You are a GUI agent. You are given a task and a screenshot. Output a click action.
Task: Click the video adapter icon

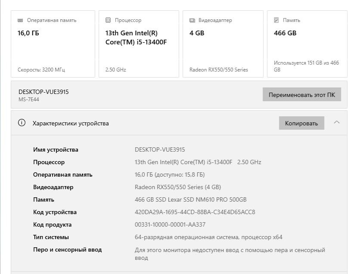coord(192,20)
